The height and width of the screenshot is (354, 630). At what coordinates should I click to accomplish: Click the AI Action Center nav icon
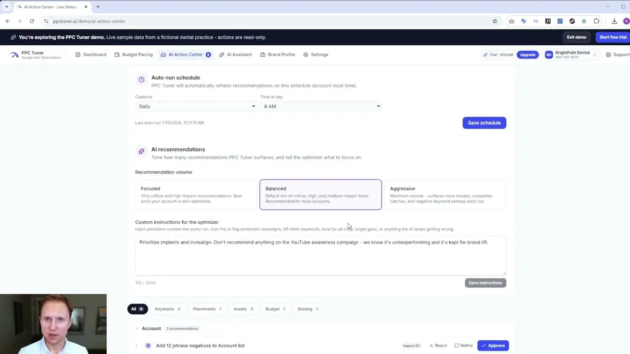pos(163,55)
